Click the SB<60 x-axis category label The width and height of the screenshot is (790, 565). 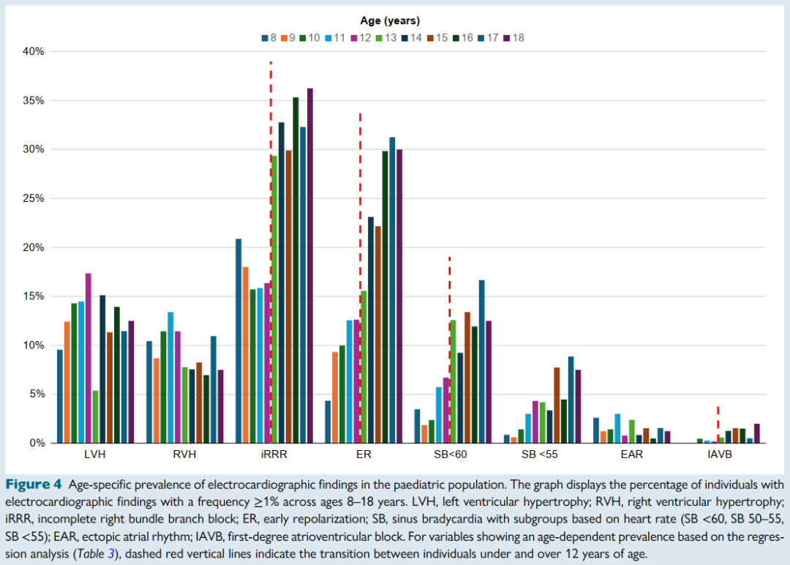(x=451, y=454)
